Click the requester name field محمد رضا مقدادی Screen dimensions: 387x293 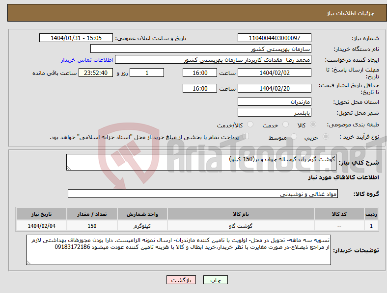coord(213,60)
